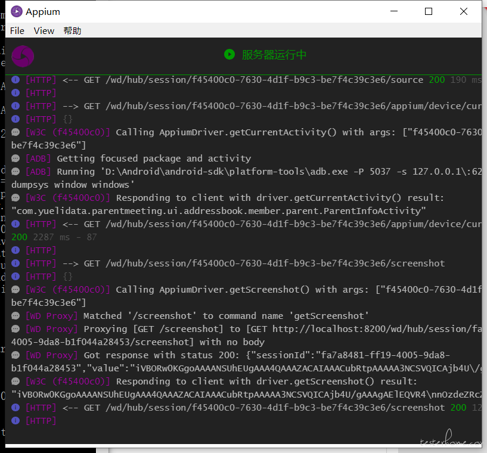Click debug icon beside getScreenshot() result line

pyautogui.click(x=15, y=381)
